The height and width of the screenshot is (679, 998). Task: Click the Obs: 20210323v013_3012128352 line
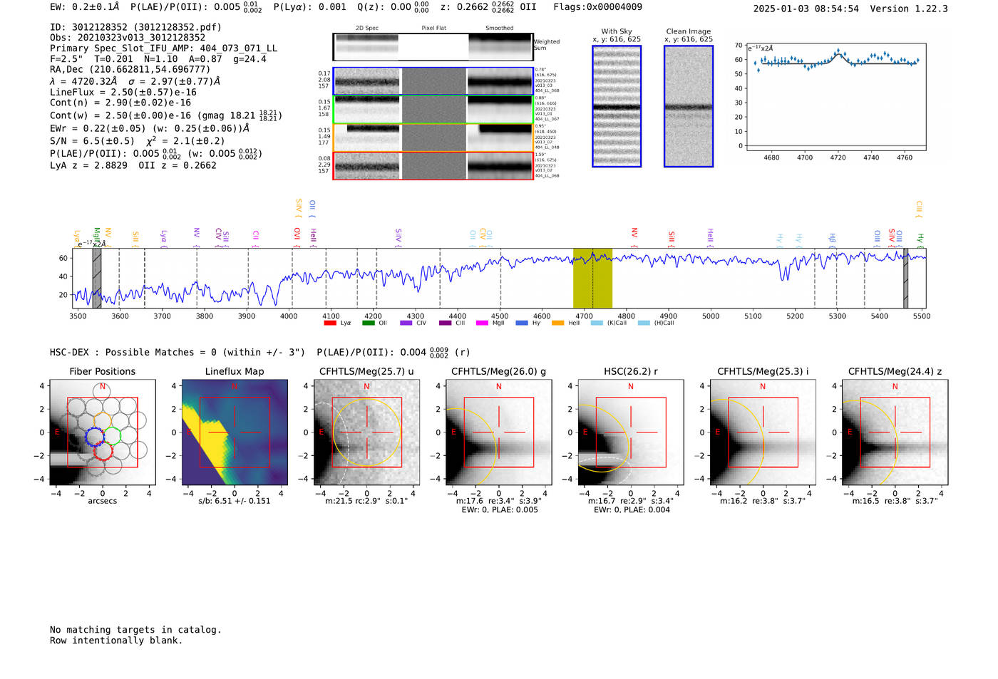(128, 38)
